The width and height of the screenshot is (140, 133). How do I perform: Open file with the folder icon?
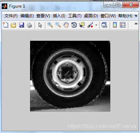tap(13, 25)
